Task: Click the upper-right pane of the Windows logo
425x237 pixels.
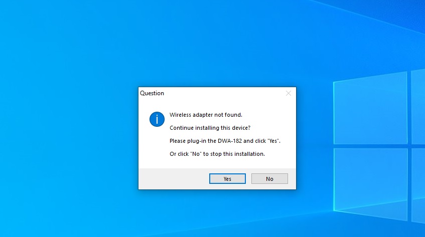Action: (418, 106)
